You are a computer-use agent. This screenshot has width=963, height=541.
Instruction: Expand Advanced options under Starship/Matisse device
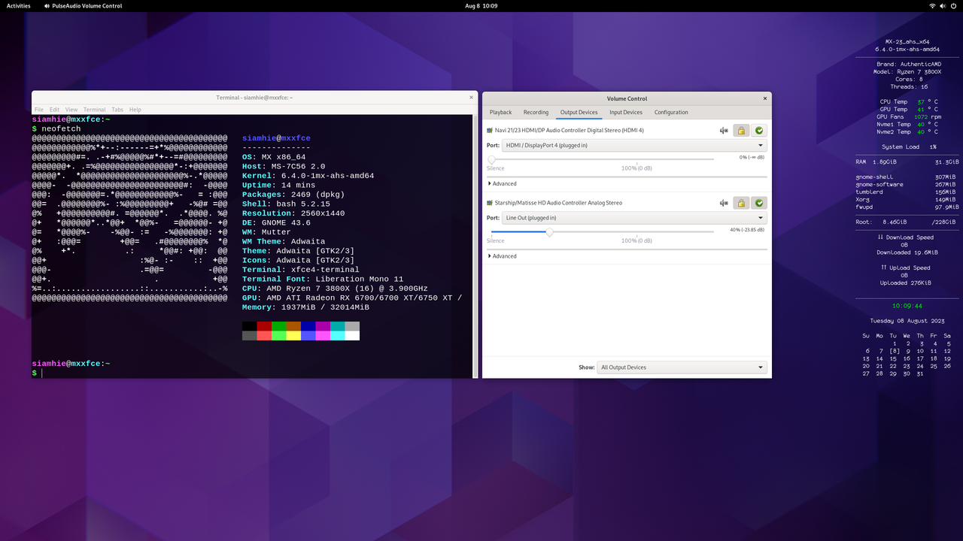click(502, 256)
